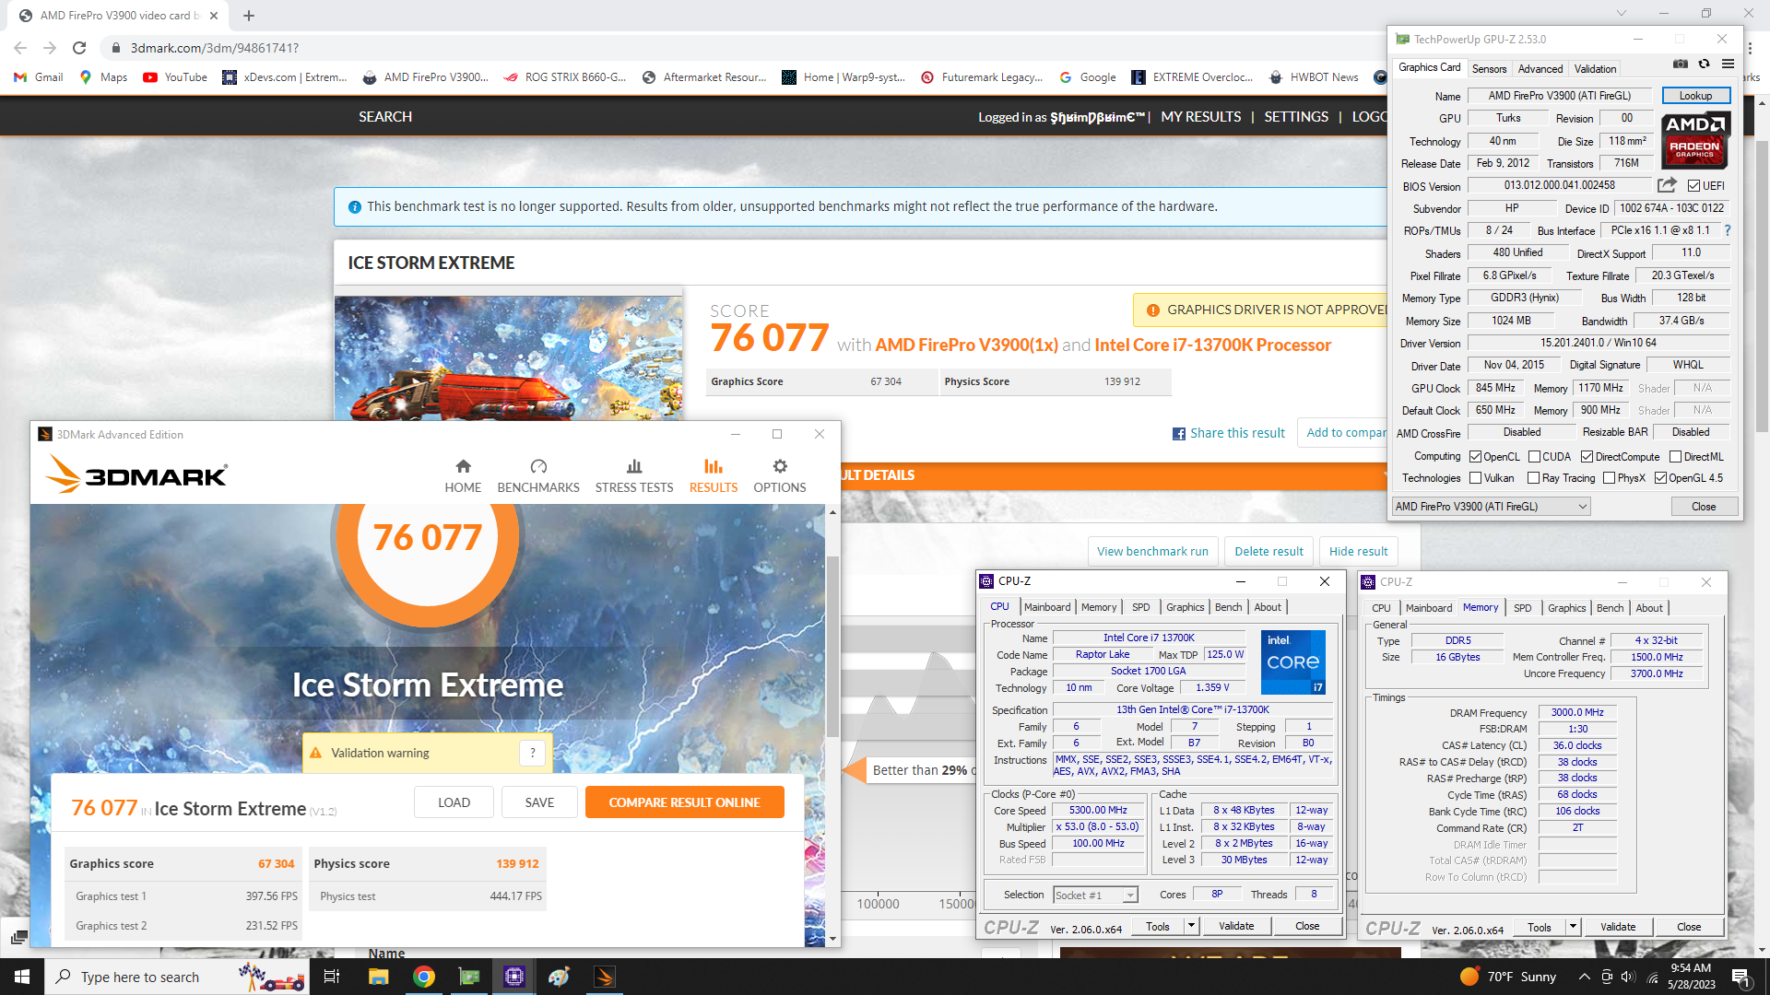Image resolution: width=1770 pixels, height=995 pixels.
Task: Open 3DMark OPTIONS gear
Action: [780, 475]
